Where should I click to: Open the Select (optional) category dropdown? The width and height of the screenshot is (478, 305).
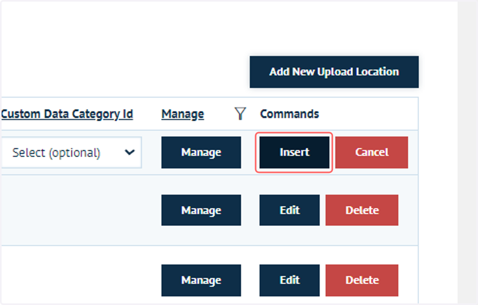click(x=71, y=152)
